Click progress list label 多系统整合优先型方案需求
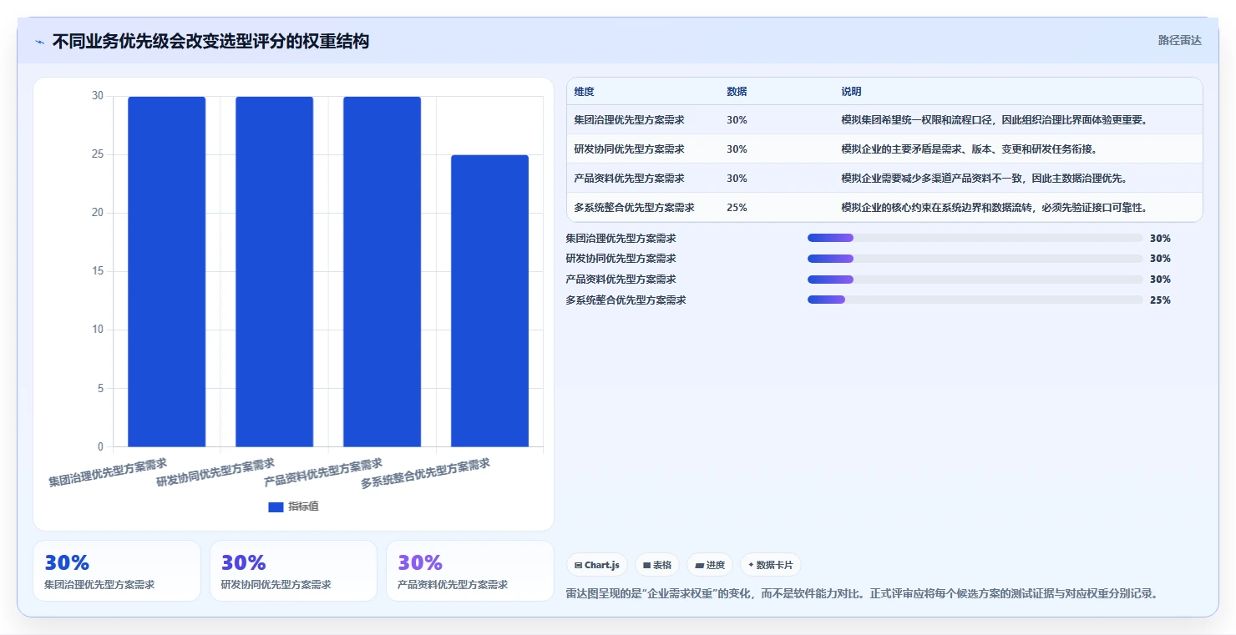Image resolution: width=1236 pixels, height=635 pixels. [x=626, y=300]
